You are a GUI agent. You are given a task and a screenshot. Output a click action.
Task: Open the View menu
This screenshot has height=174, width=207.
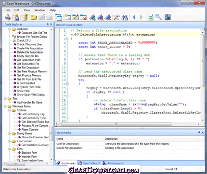coord(27,10)
